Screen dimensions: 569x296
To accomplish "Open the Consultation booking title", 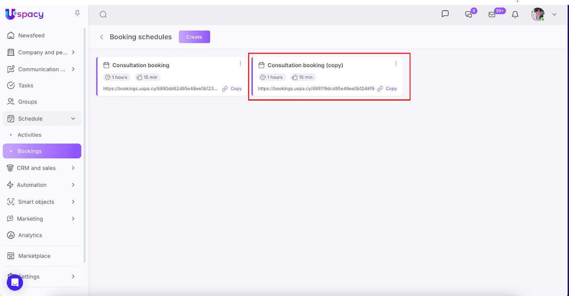I will [x=141, y=65].
